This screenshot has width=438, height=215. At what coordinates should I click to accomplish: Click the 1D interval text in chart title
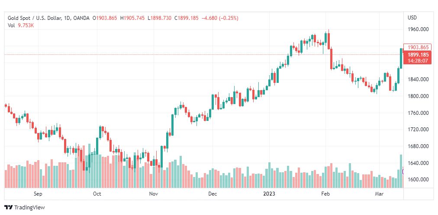tap(67, 18)
